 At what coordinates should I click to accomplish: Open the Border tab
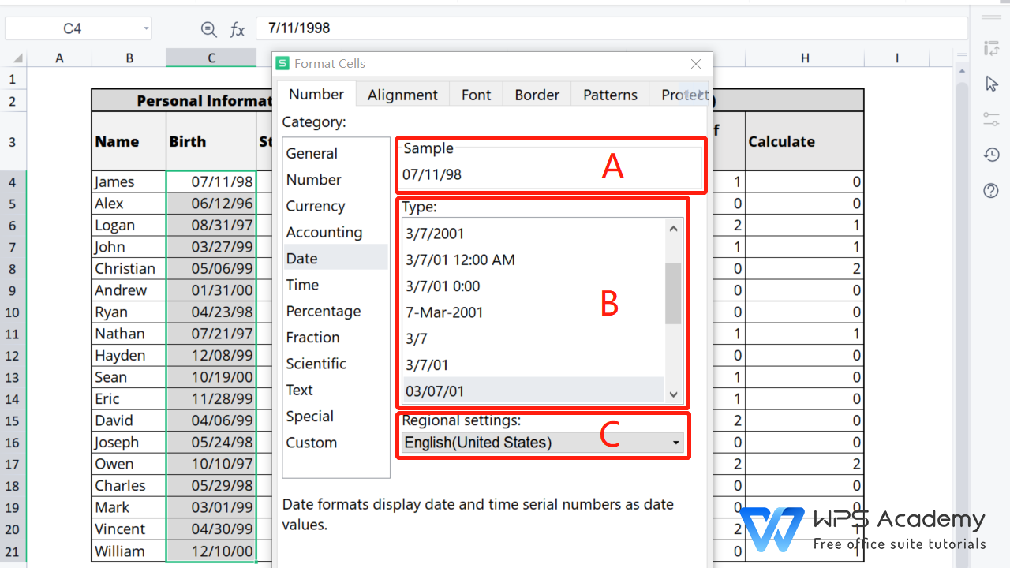537,94
